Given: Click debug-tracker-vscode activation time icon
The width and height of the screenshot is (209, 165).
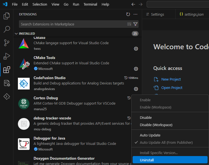Looking at the screenshot, I should click(129, 118).
